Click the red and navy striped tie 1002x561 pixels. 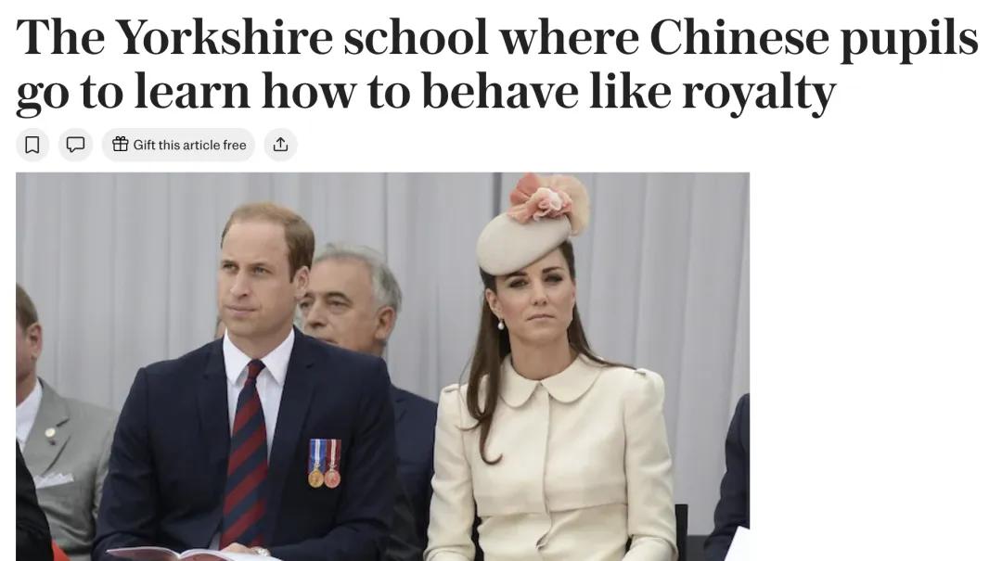click(x=246, y=452)
